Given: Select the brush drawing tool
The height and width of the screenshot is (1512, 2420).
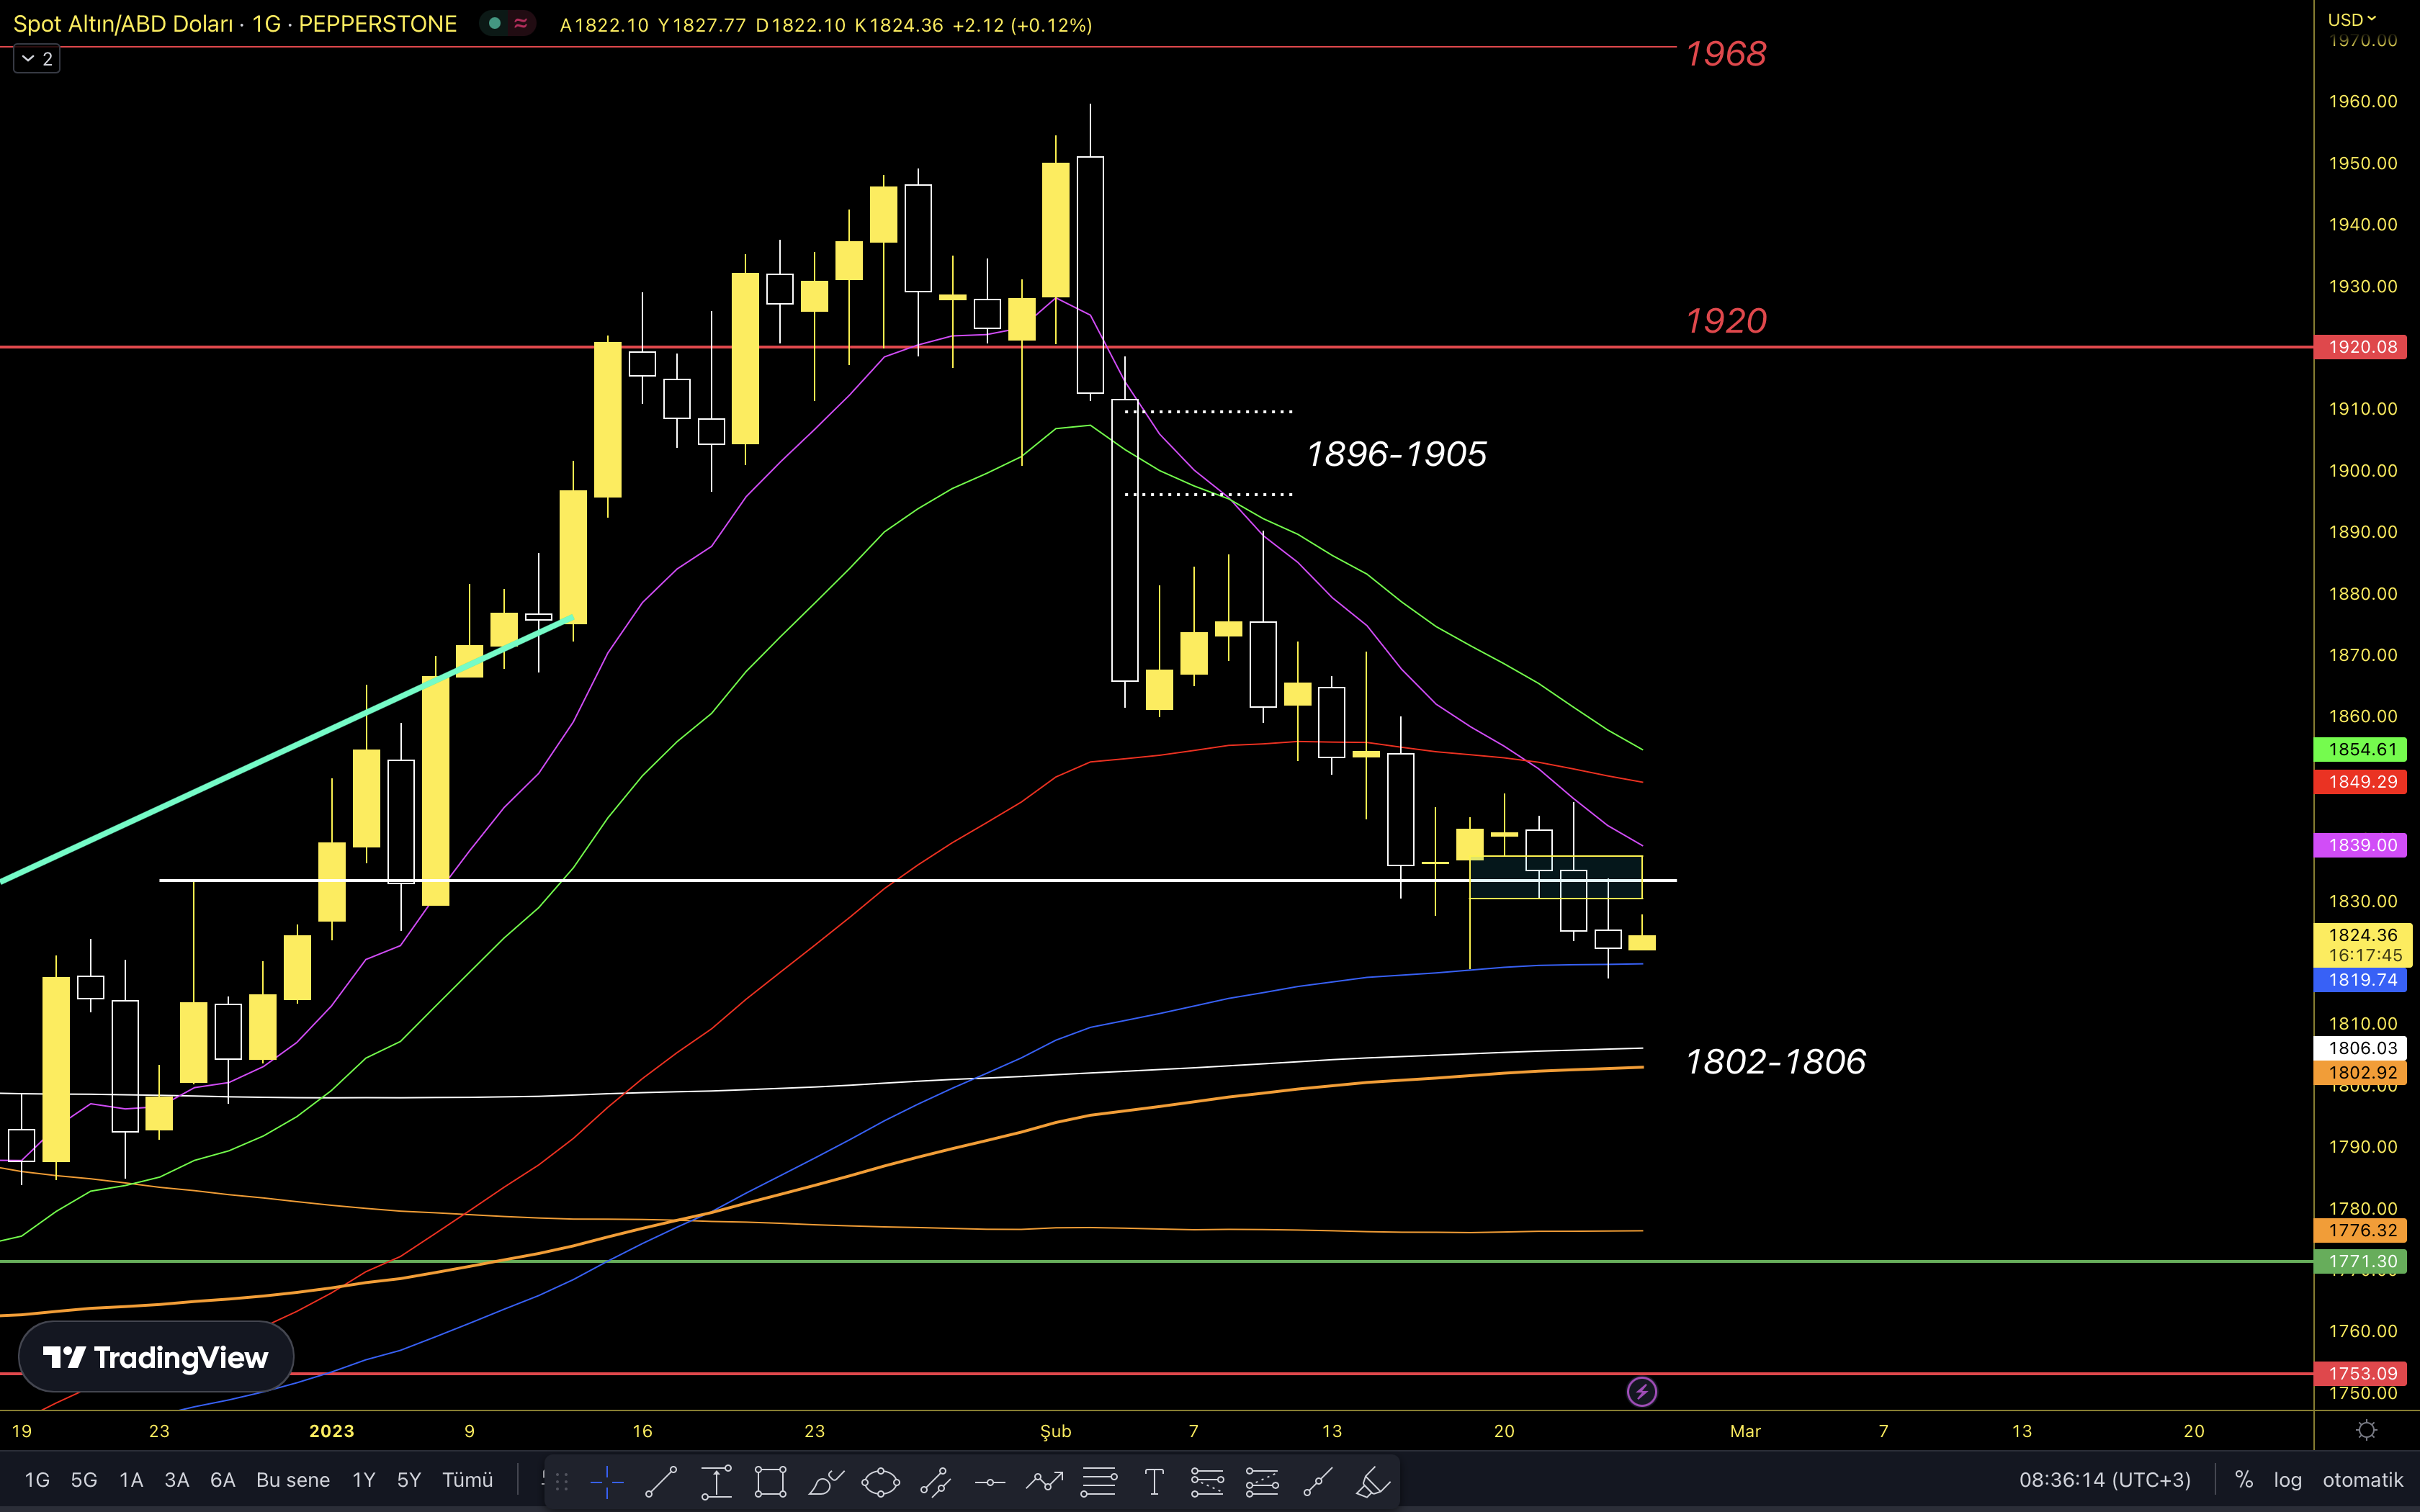Looking at the screenshot, I should pyautogui.click(x=826, y=1481).
